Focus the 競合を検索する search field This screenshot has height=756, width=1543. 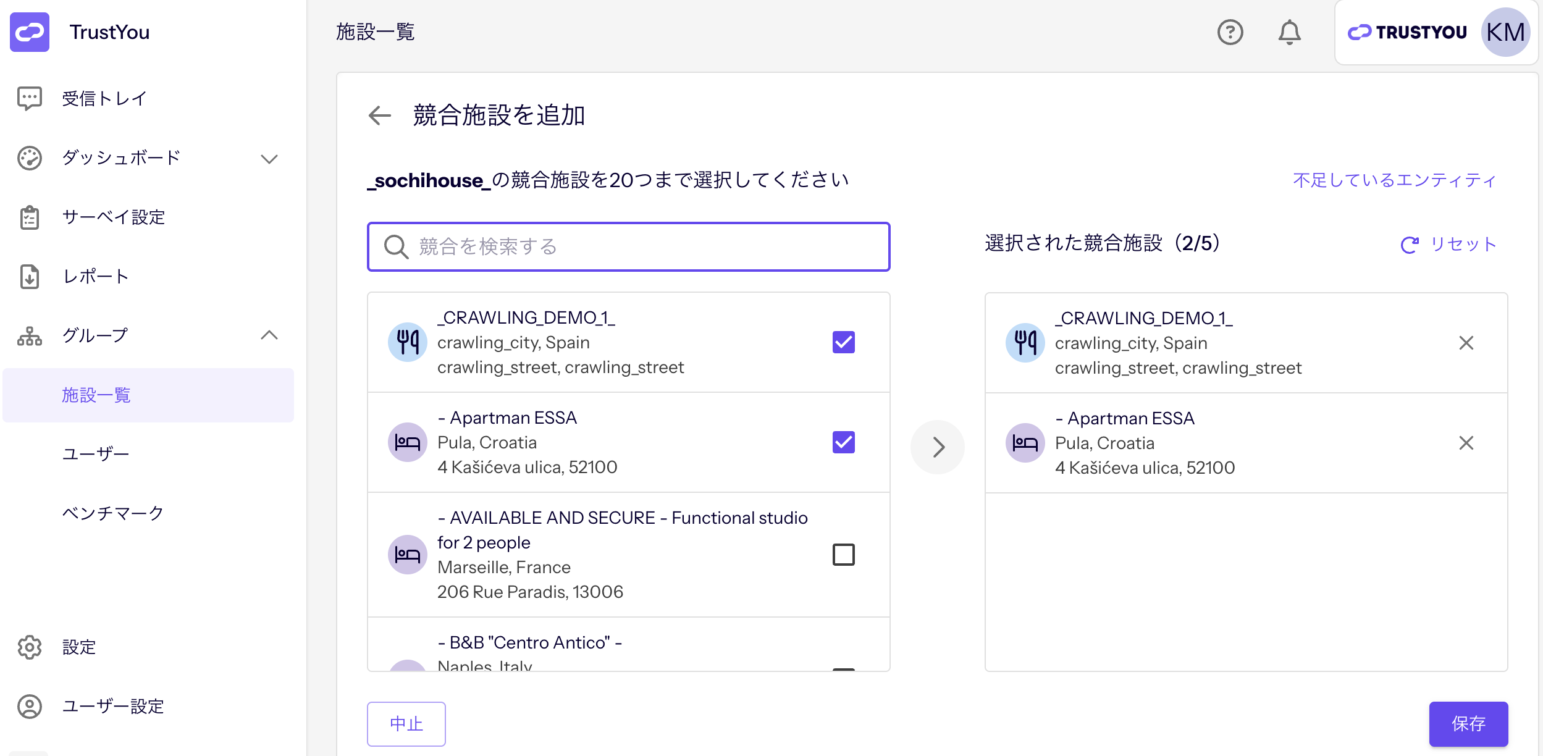click(629, 247)
